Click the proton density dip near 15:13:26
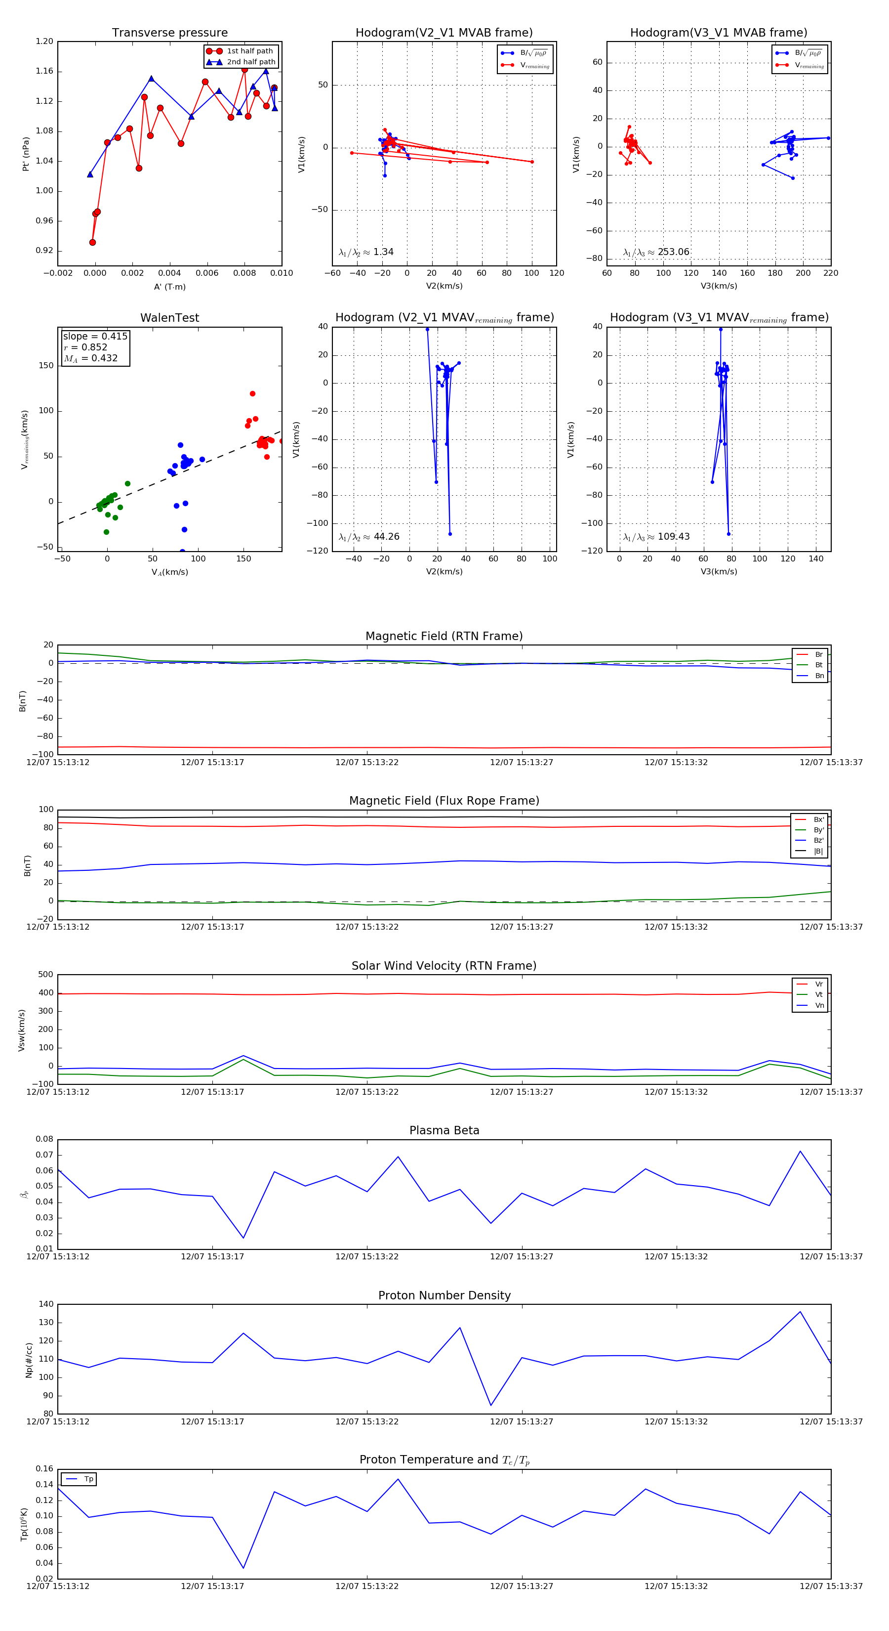889x1631 pixels. tap(491, 1406)
